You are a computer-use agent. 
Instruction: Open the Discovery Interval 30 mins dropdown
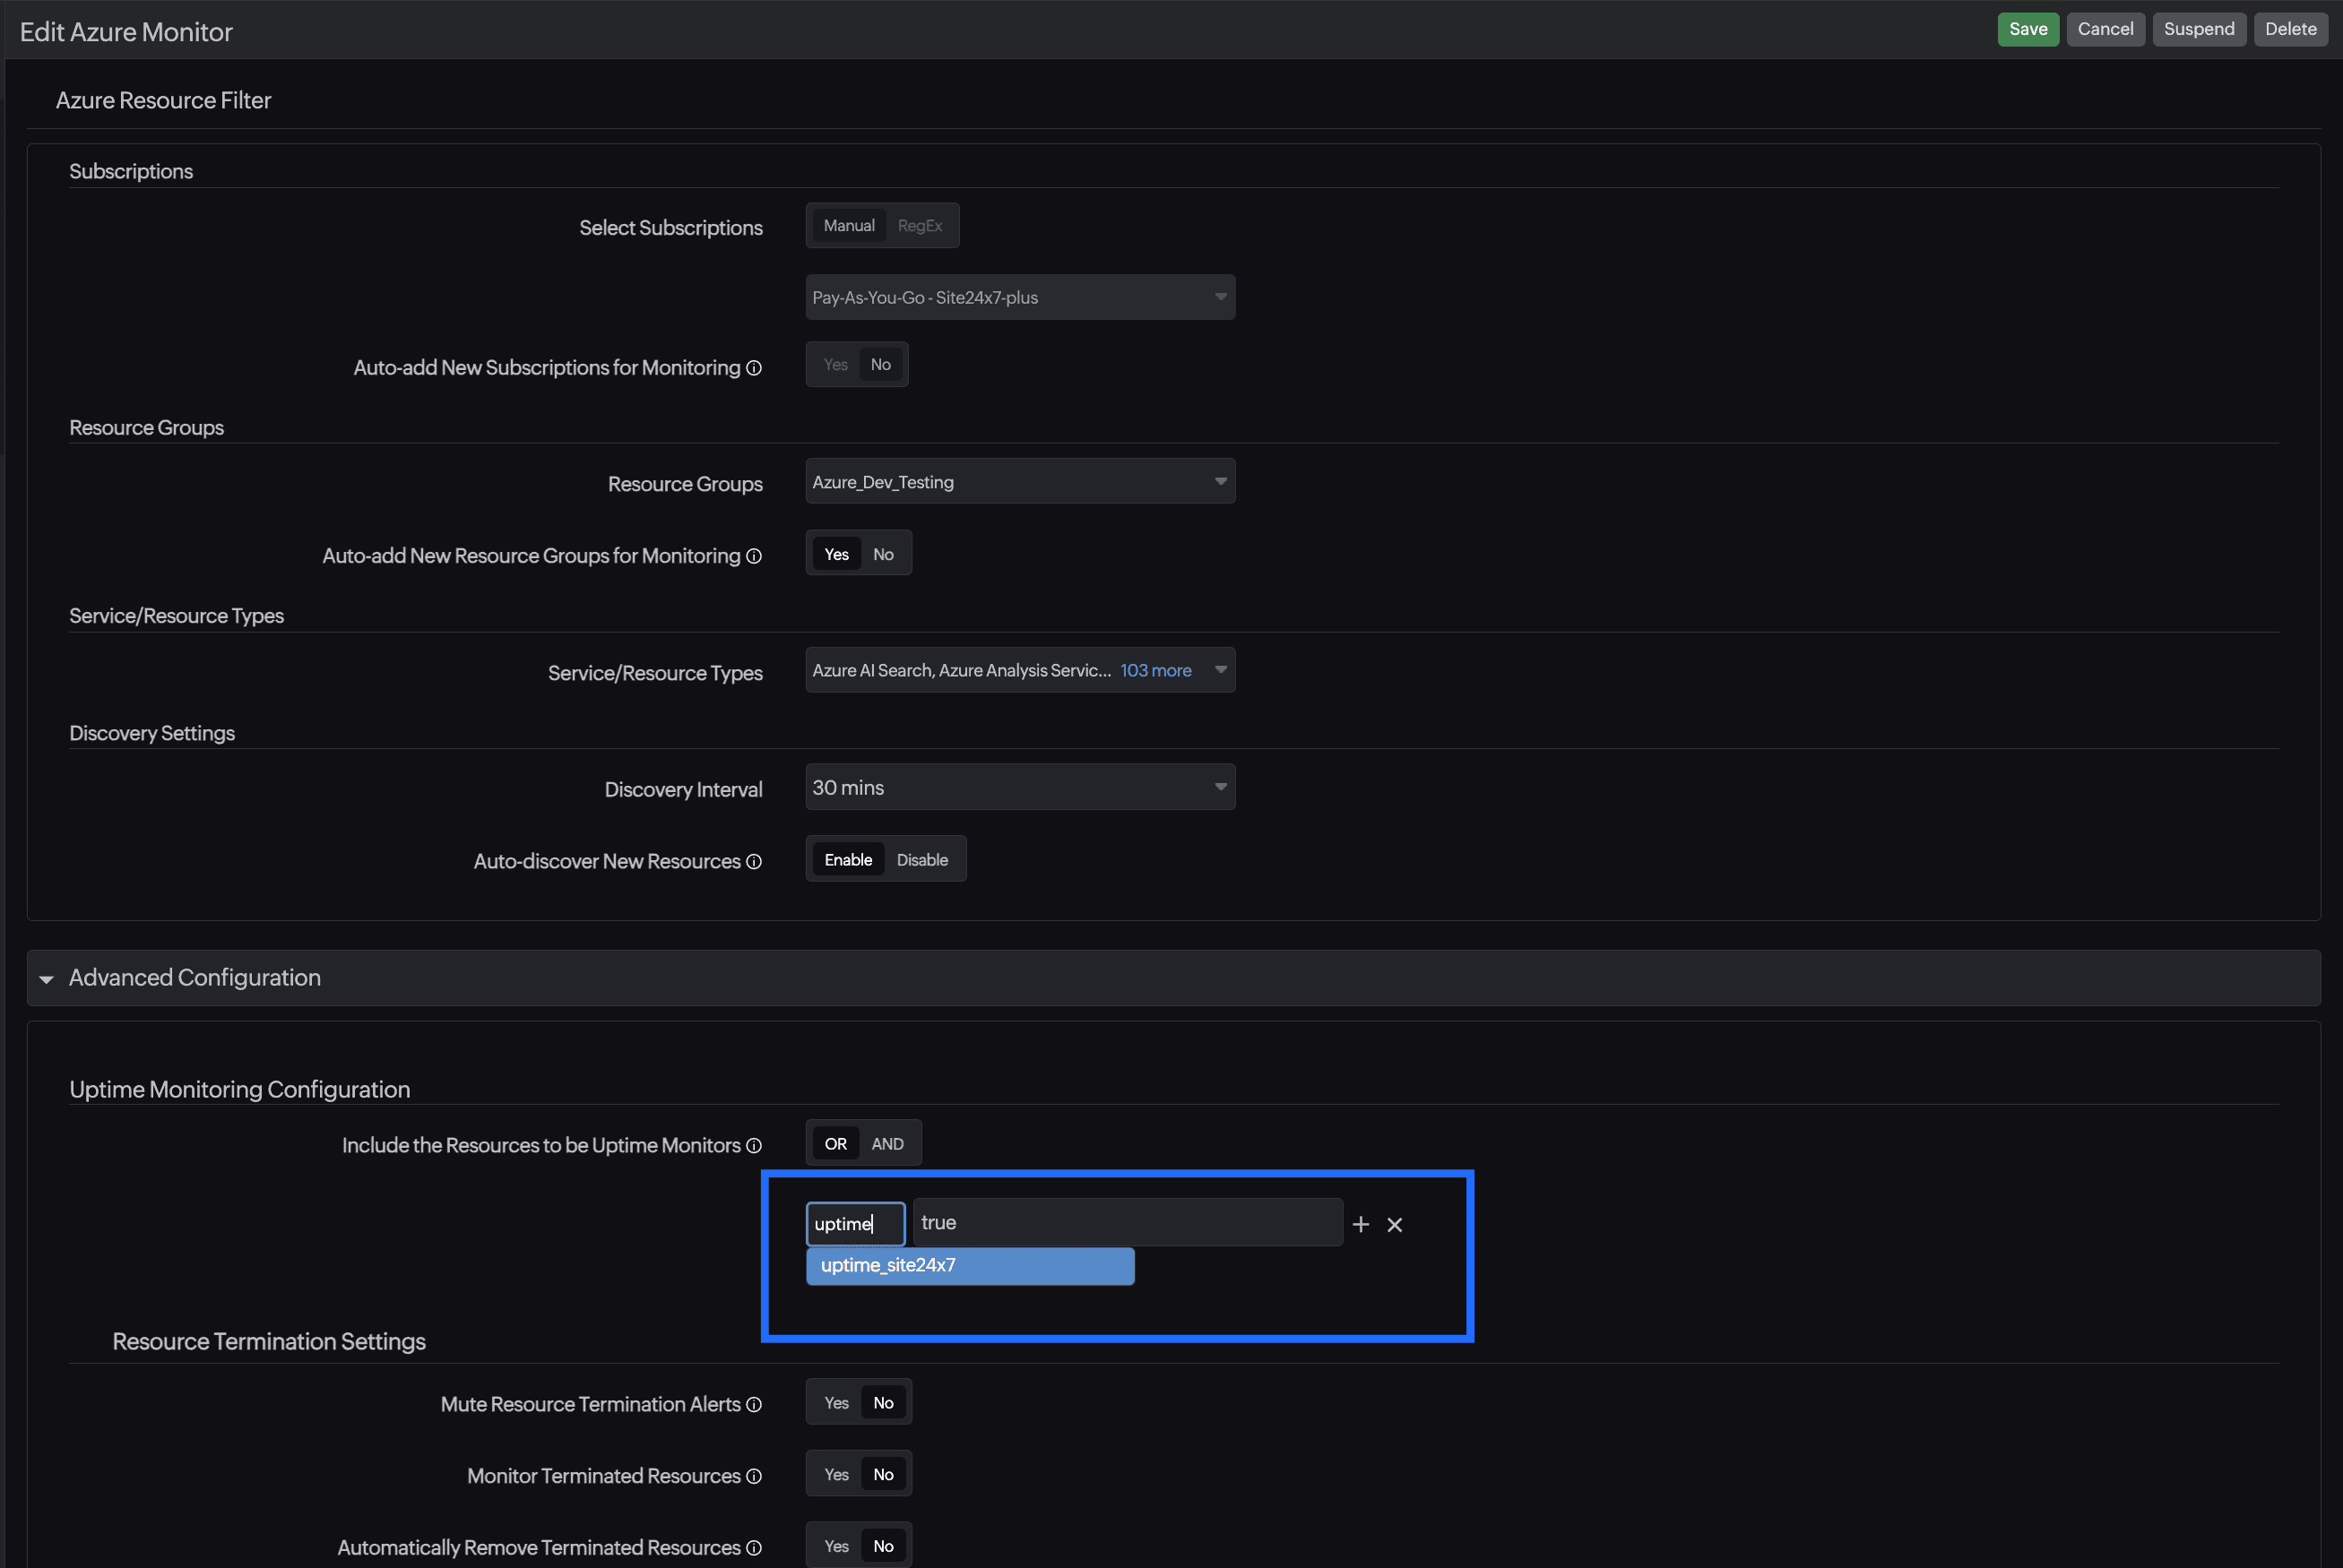click(x=1019, y=788)
